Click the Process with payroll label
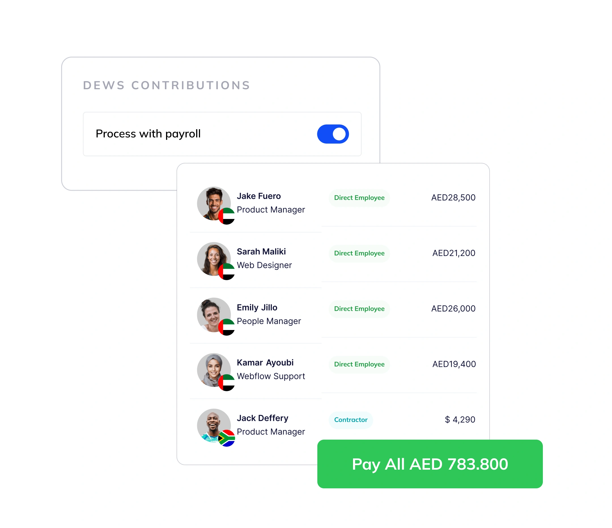Screen dimensions: 612x528 [x=148, y=134]
